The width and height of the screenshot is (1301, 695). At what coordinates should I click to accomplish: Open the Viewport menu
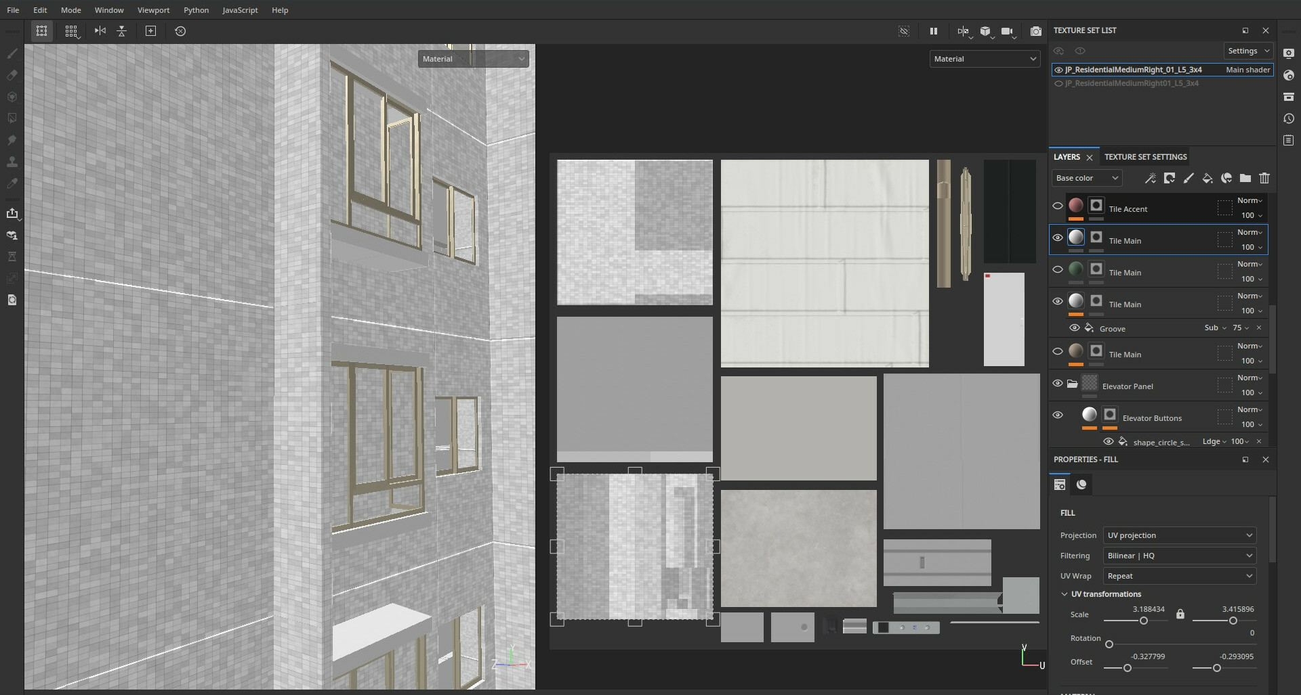tap(153, 10)
